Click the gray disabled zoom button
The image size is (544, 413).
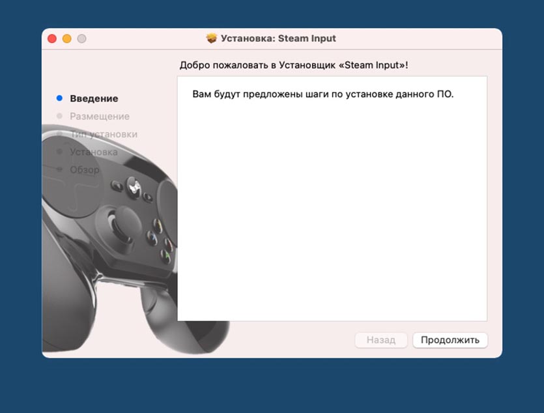tap(82, 38)
